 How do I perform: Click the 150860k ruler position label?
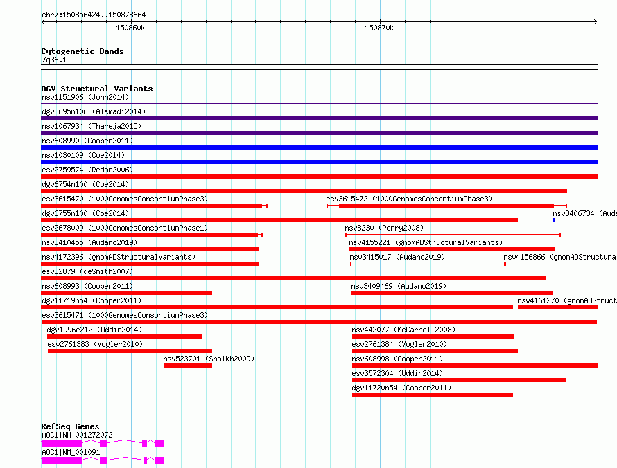coord(130,28)
